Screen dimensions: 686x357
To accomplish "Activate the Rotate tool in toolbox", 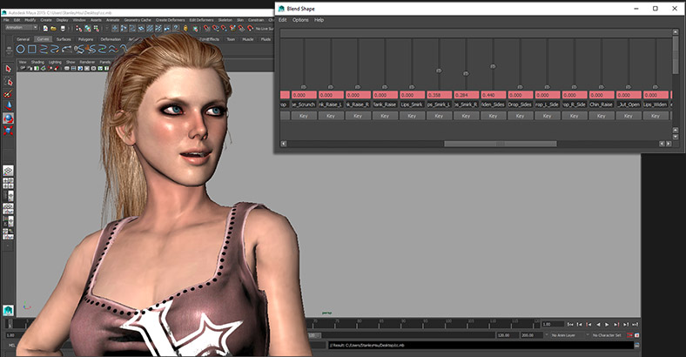I will click(x=8, y=118).
